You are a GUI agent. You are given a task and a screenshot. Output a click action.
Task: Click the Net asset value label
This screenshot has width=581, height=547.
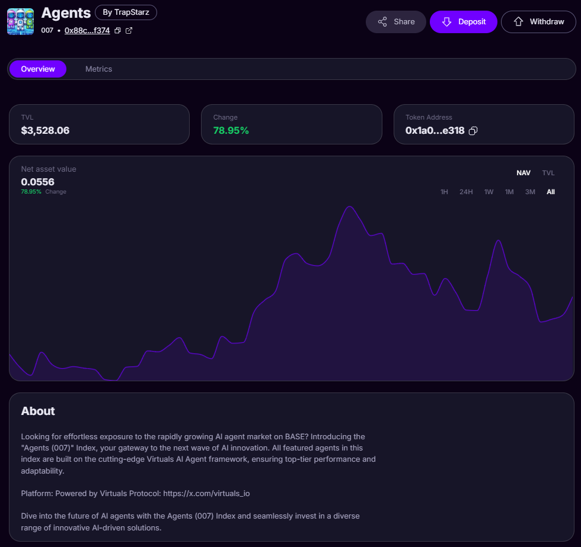49,169
